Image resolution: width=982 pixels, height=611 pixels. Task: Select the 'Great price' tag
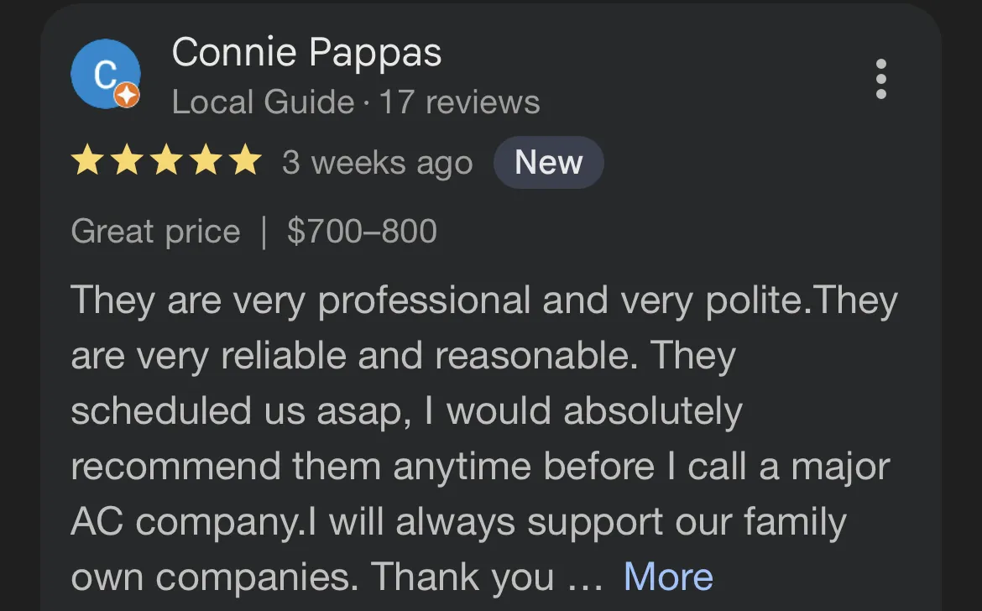coord(155,231)
